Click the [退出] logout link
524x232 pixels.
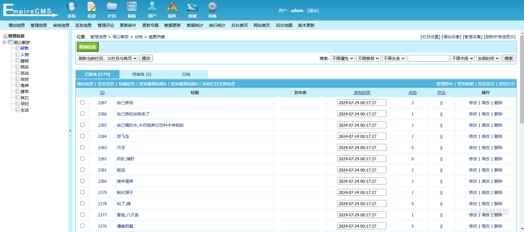click(x=313, y=10)
